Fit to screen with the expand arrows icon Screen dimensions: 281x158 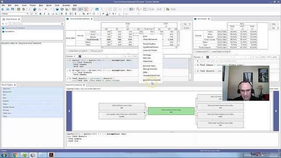point(145,9)
